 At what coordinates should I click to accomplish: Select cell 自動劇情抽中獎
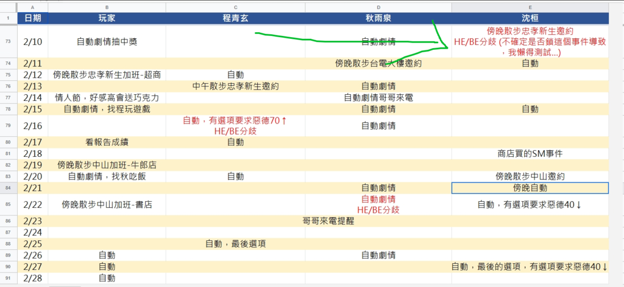coord(107,42)
